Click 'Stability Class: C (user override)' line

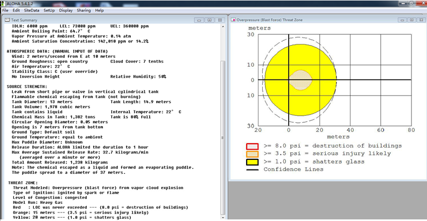pyautogui.click(x=54, y=71)
